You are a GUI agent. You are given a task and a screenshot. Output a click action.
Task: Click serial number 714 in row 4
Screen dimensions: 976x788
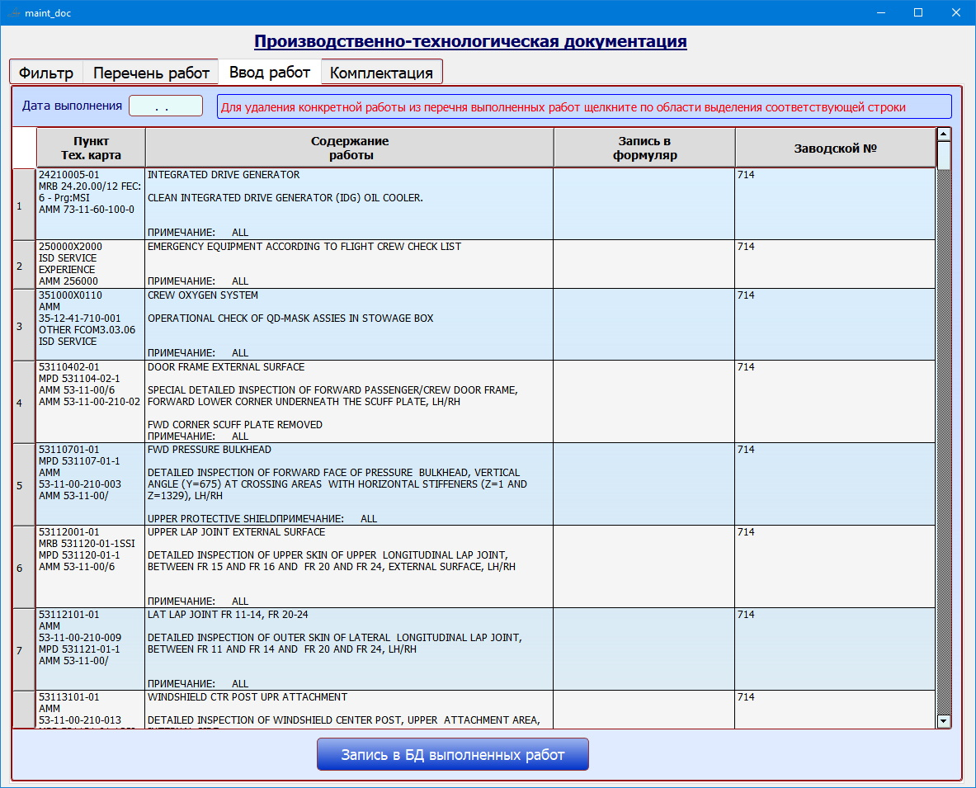click(x=835, y=402)
